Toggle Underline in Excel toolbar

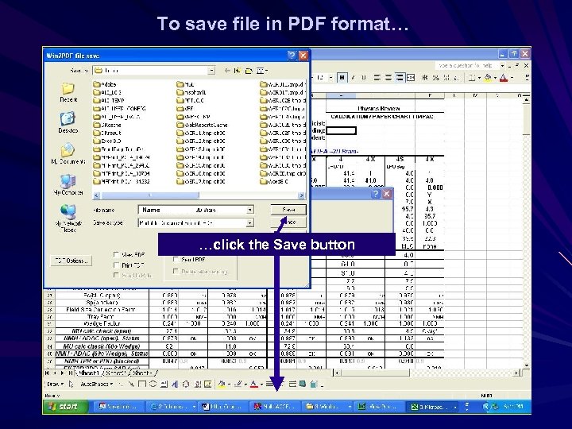coord(364,77)
